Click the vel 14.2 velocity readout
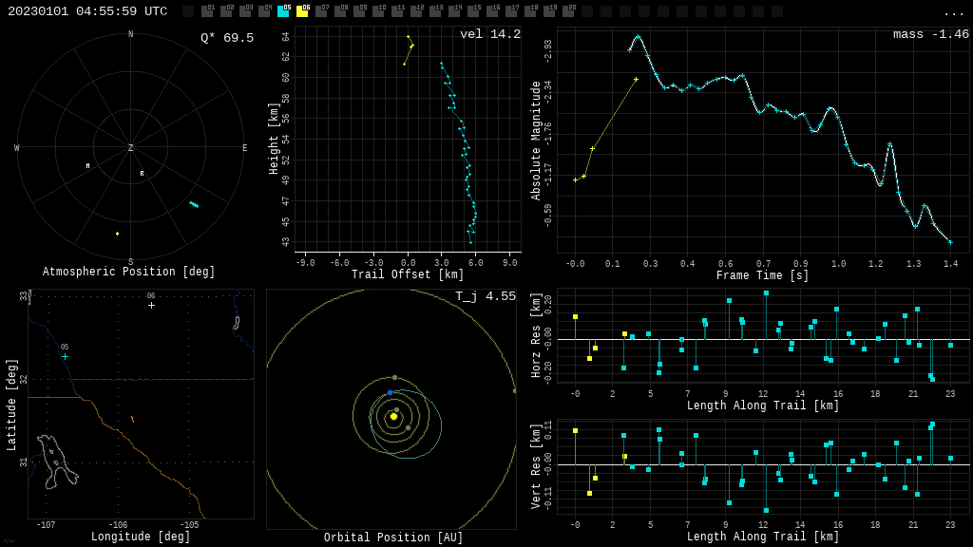The width and height of the screenshot is (973, 547). [x=489, y=34]
